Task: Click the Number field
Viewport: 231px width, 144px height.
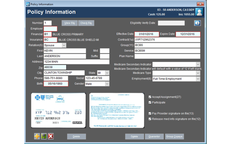Action: coord(48,23)
